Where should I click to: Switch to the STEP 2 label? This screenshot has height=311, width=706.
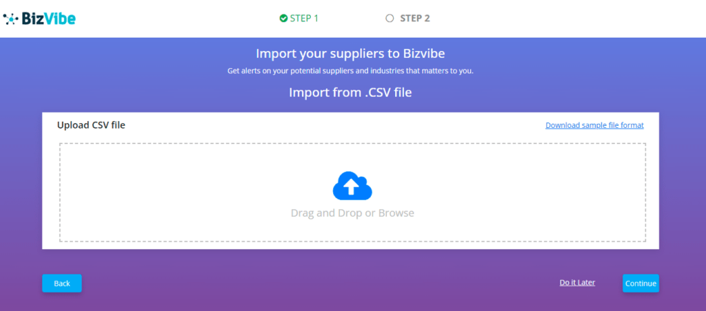click(x=414, y=19)
